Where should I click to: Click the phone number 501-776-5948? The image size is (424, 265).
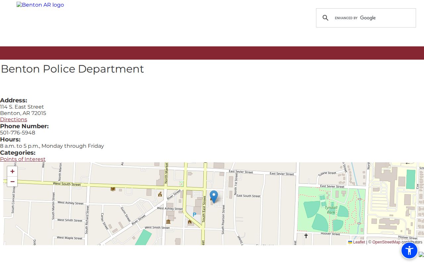[x=18, y=133]
